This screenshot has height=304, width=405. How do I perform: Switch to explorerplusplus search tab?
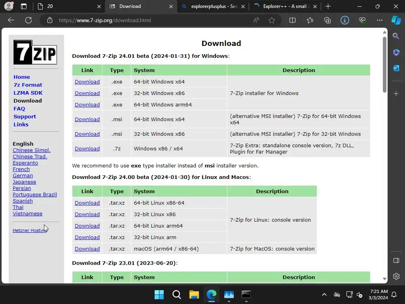click(213, 6)
